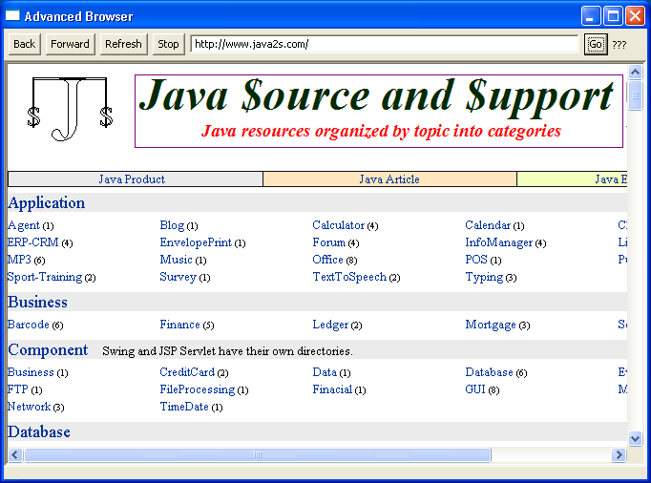
Task: Open the Network link
Action: pos(29,407)
